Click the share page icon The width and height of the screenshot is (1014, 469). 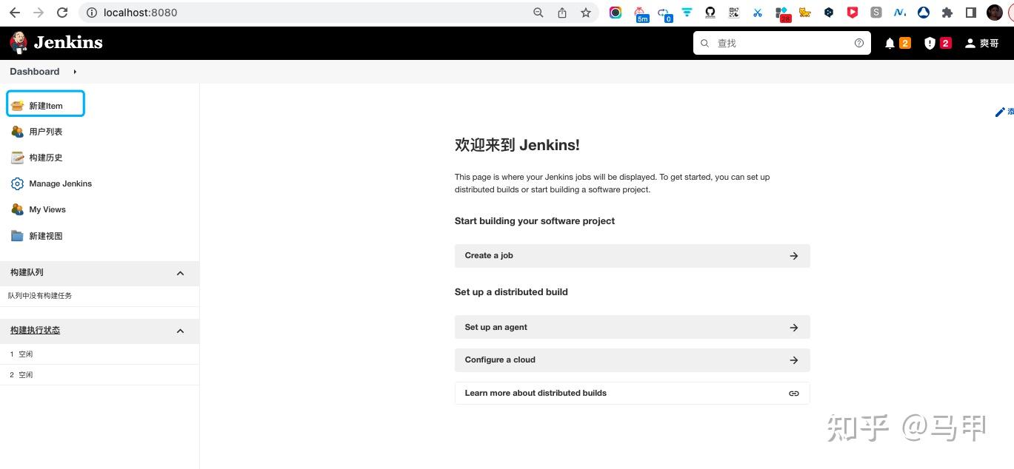click(x=562, y=13)
